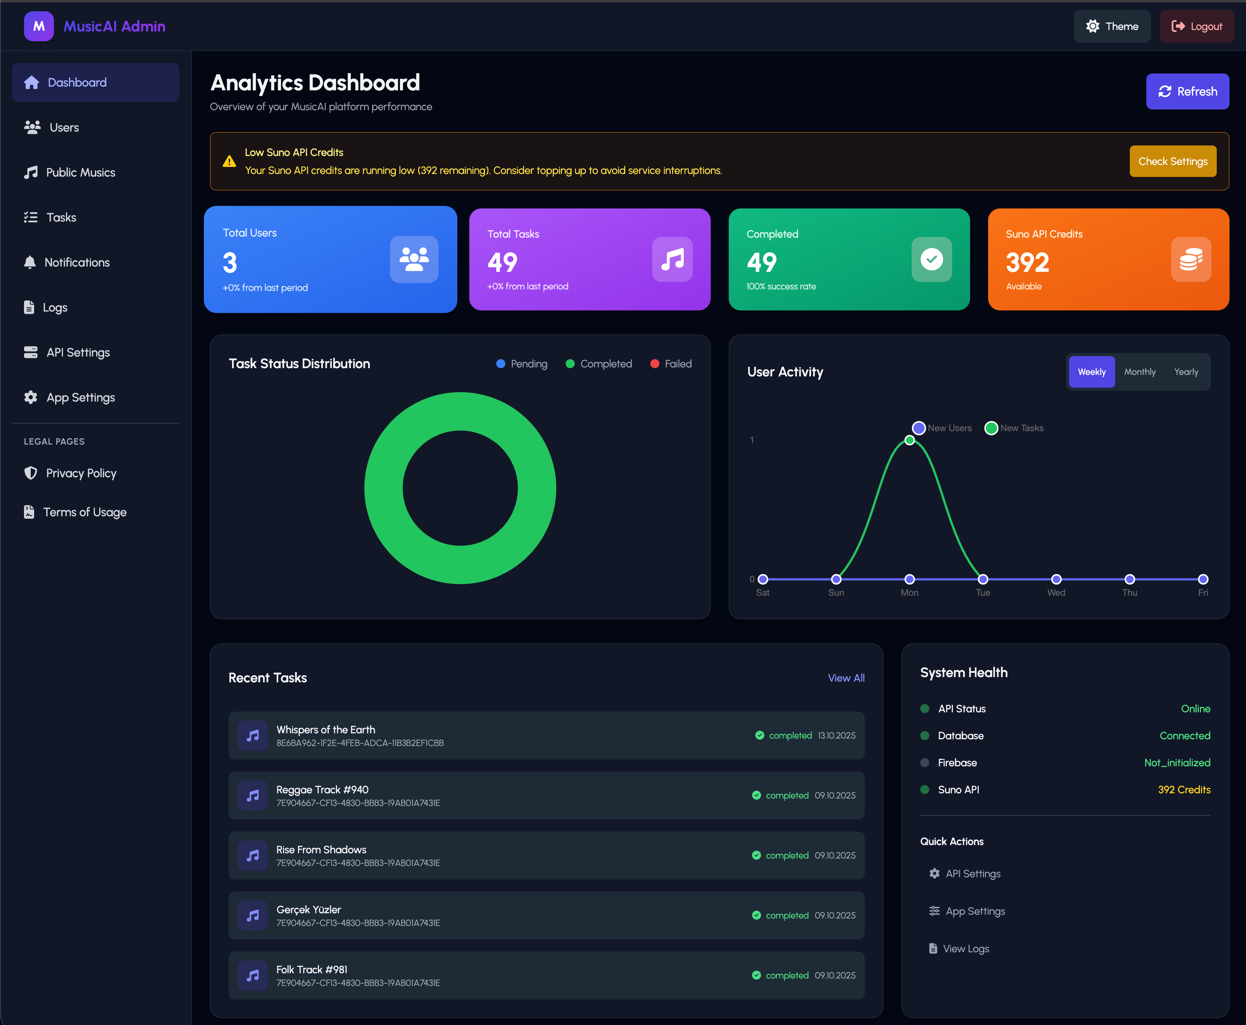Click the Completed checkmark card icon
Image resolution: width=1246 pixels, height=1025 pixels.
pyautogui.click(x=932, y=259)
